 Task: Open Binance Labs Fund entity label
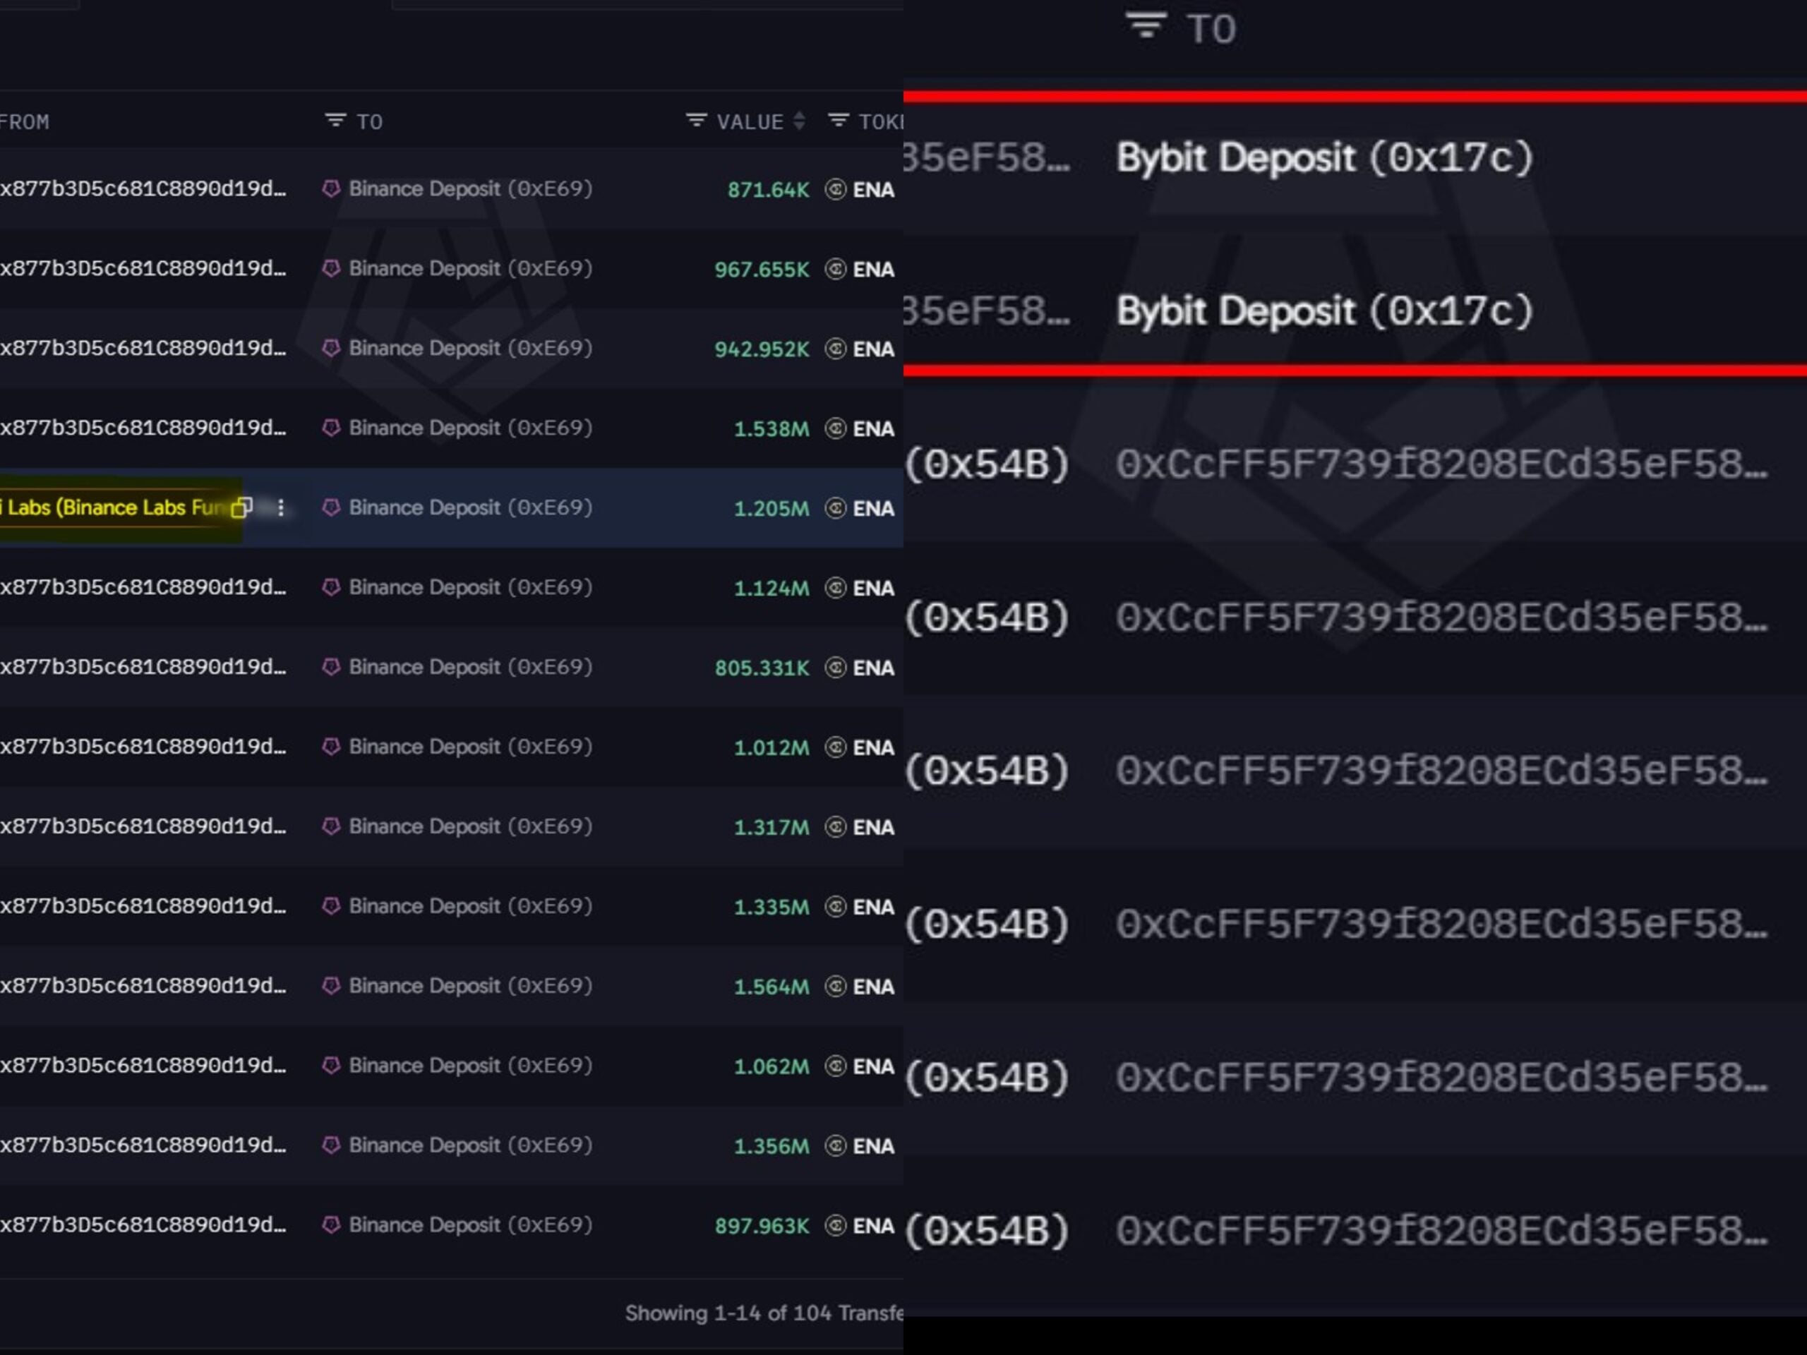(x=113, y=508)
